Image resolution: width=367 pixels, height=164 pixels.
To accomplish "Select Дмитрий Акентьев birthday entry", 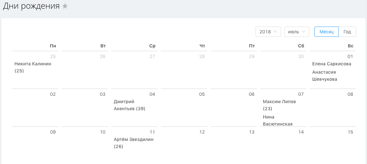I will click(129, 105).
